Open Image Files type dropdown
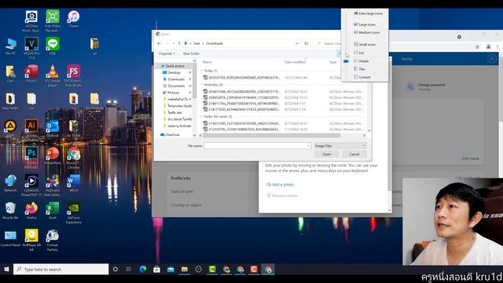This screenshot has height=283, width=503. click(340, 146)
